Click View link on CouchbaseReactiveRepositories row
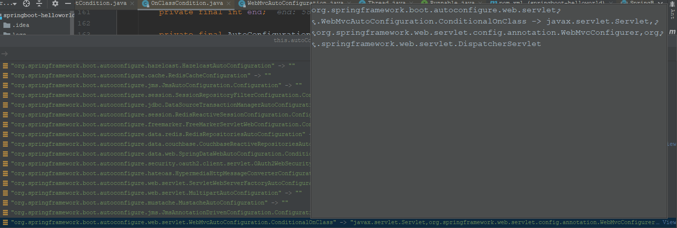Viewport: 677px width, 228px height. click(x=672, y=144)
